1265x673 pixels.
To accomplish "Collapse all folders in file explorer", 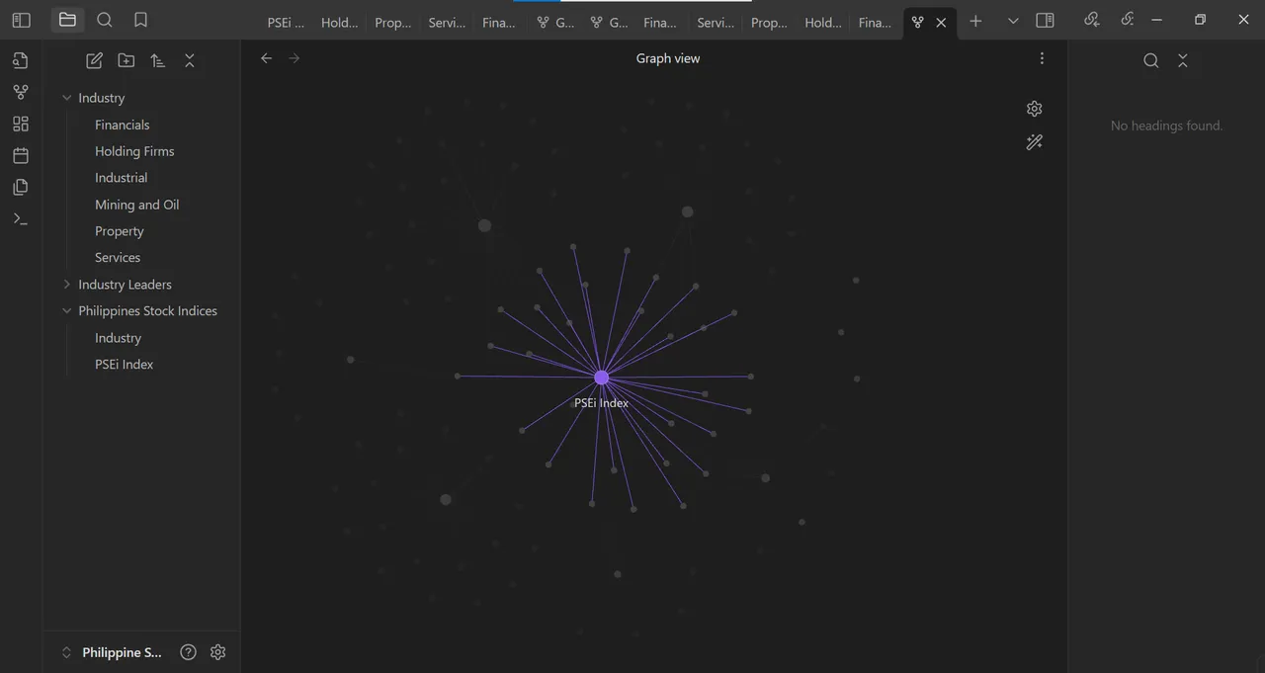I will (190, 60).
